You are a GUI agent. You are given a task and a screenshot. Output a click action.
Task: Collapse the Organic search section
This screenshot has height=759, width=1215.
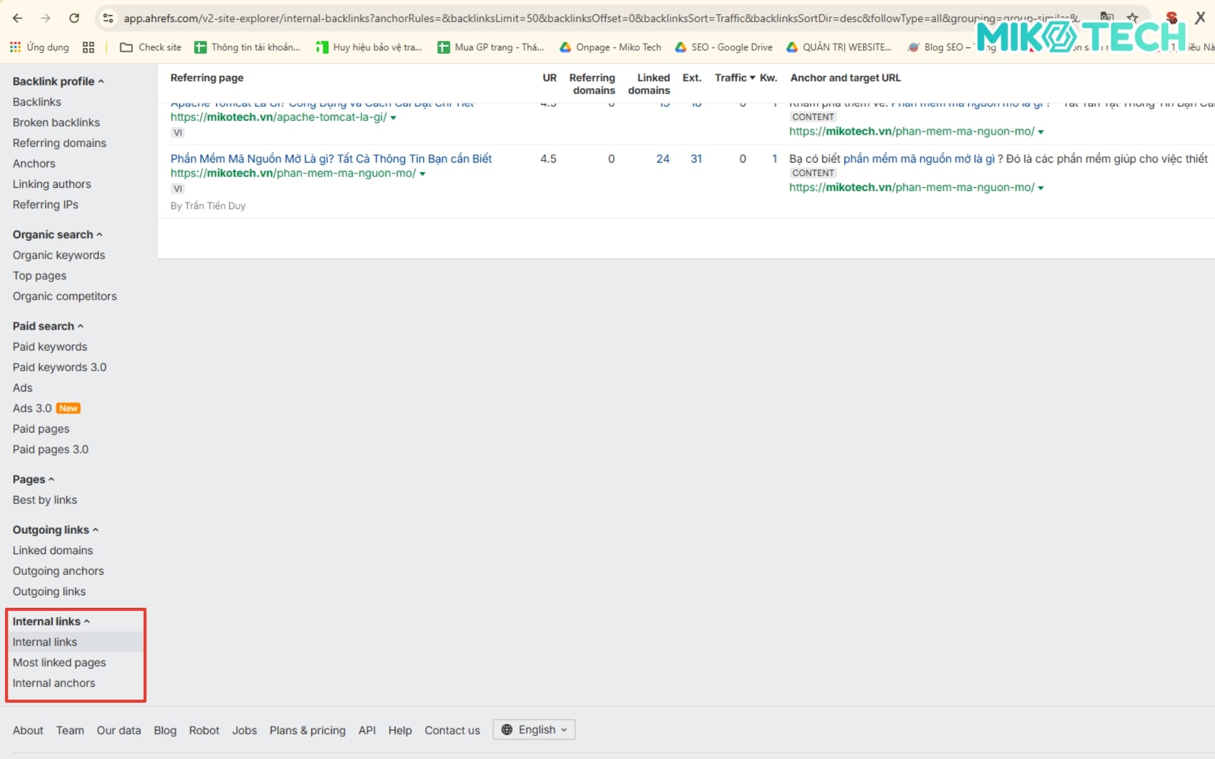click(x=99, y=235)
